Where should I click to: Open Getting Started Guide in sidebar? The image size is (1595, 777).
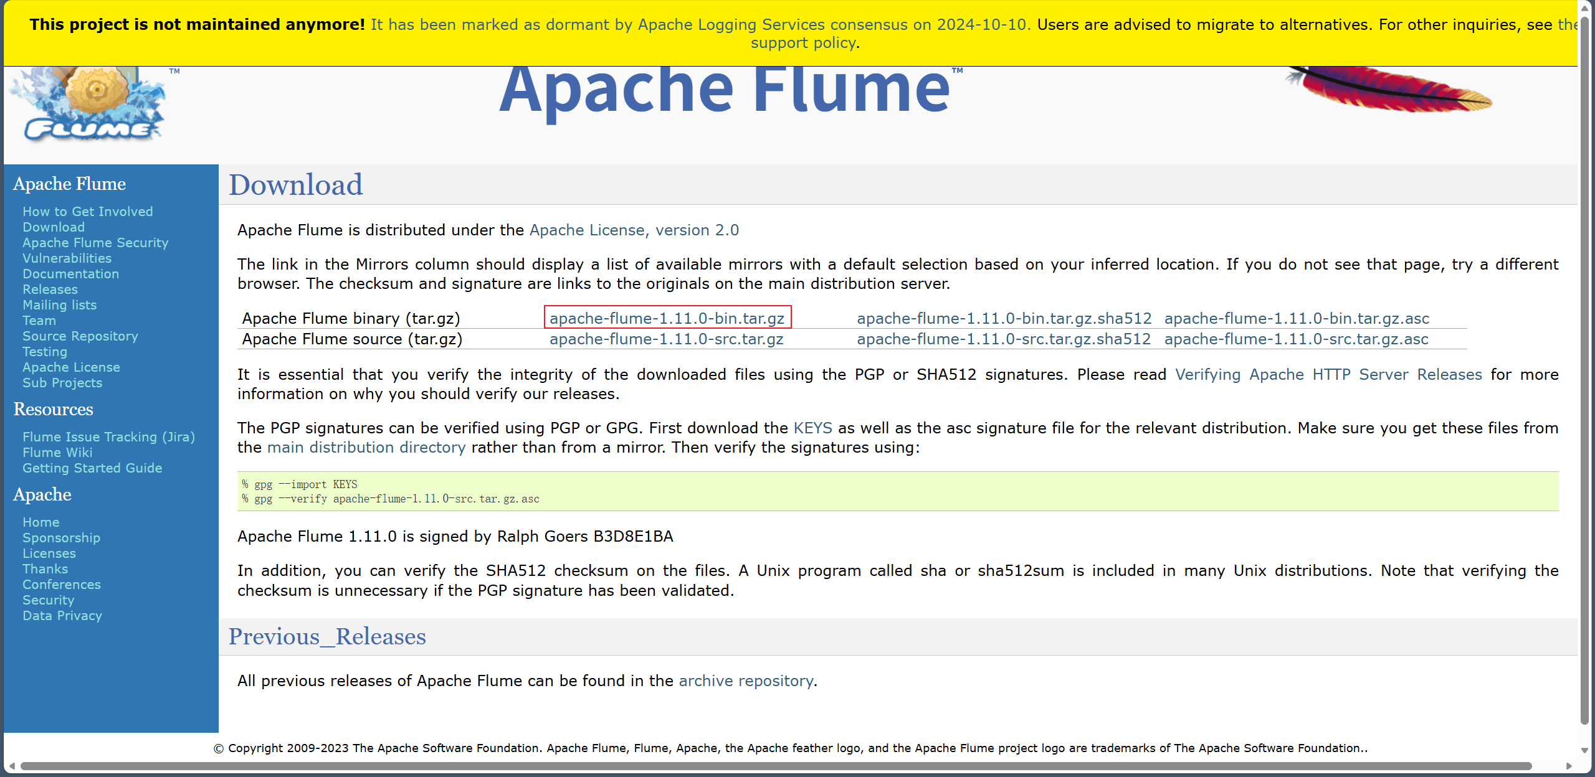[92, 468]
